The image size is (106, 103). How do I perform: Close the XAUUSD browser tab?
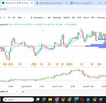tap(32, 3)
